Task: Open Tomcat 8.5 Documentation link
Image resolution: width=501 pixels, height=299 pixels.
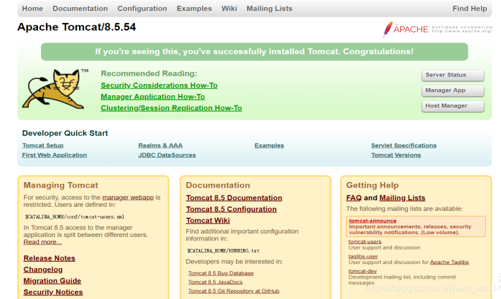Action: (234, 198)
